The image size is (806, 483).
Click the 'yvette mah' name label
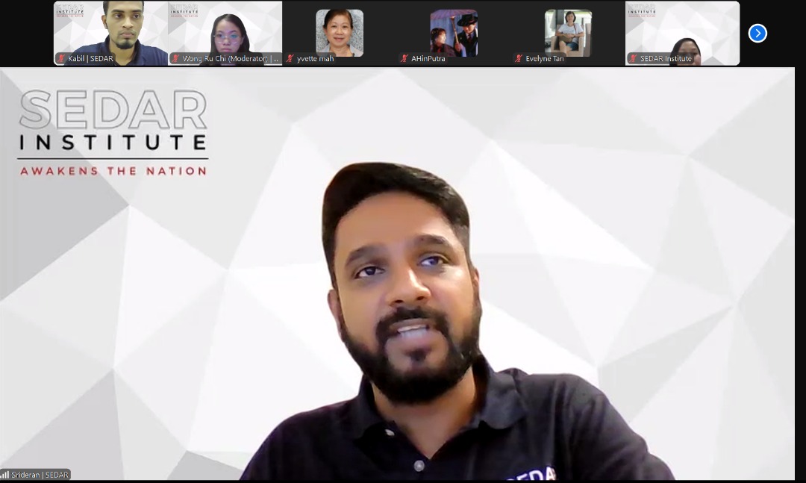(315, 59)
